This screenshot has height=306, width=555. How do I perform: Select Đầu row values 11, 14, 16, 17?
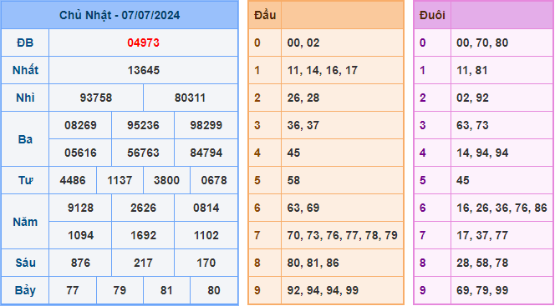pyautogui.click(x=323, y=70)
